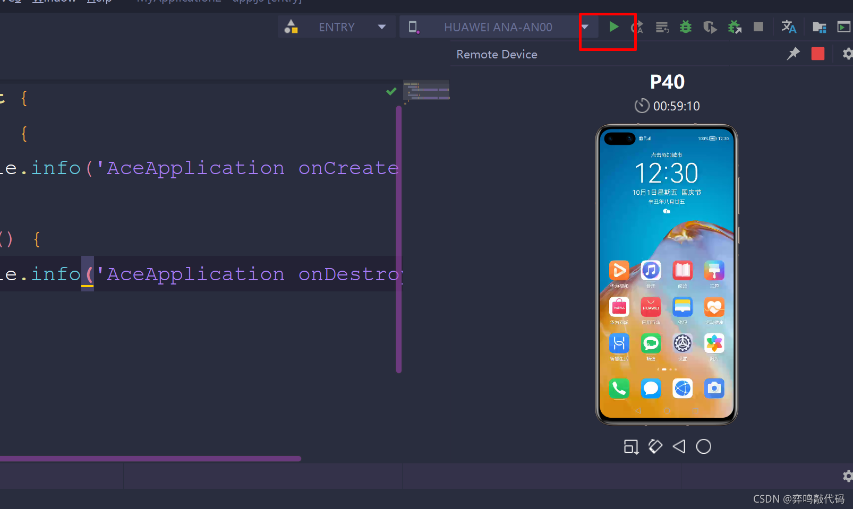Viewport: 853px width, 509px height.
Task: Click the rotate screen button below the phone
Action: point(655,446)
